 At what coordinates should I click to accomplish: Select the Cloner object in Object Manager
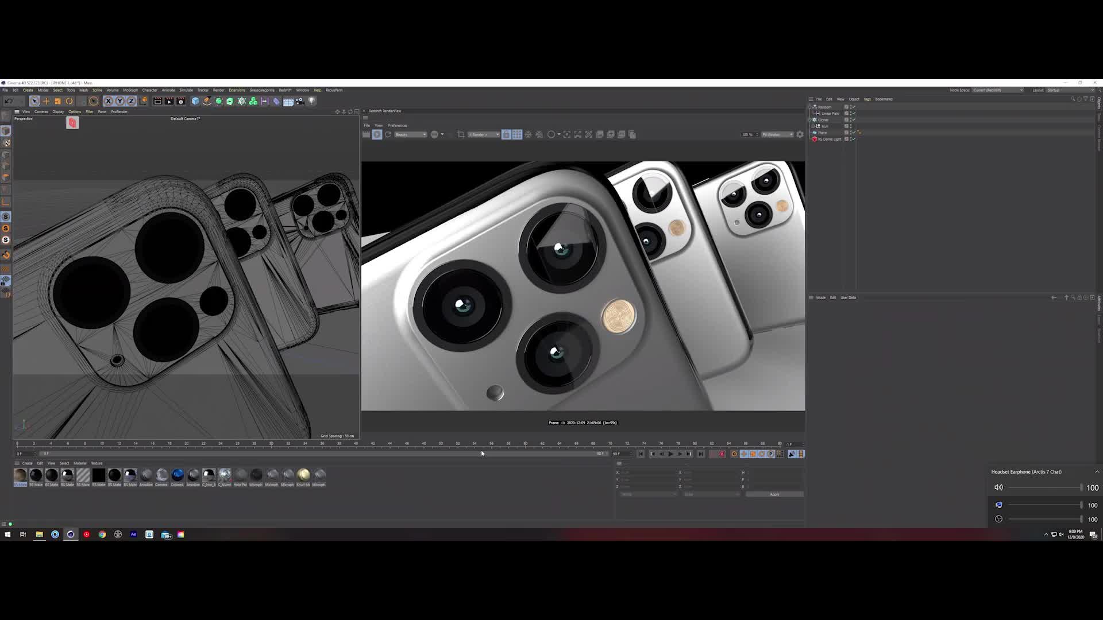[823, 119]
